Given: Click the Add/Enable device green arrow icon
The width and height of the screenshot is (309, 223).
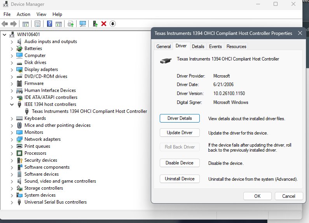Looking at the screenshot, I should (95, 24).
